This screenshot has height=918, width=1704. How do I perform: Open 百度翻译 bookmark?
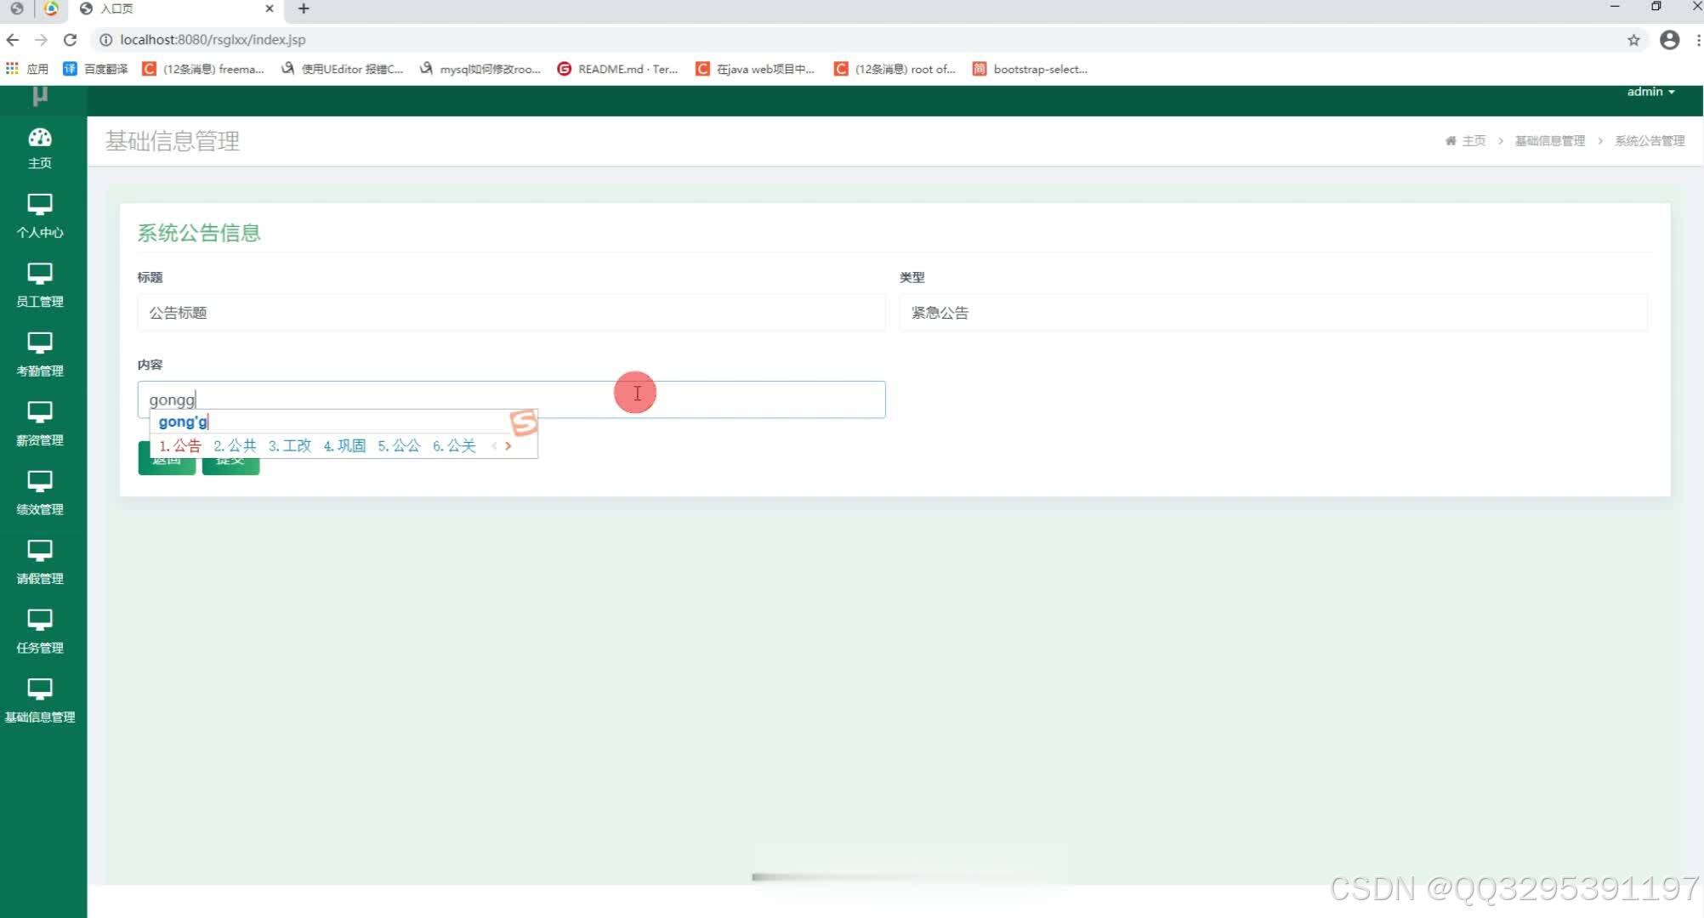95,69
